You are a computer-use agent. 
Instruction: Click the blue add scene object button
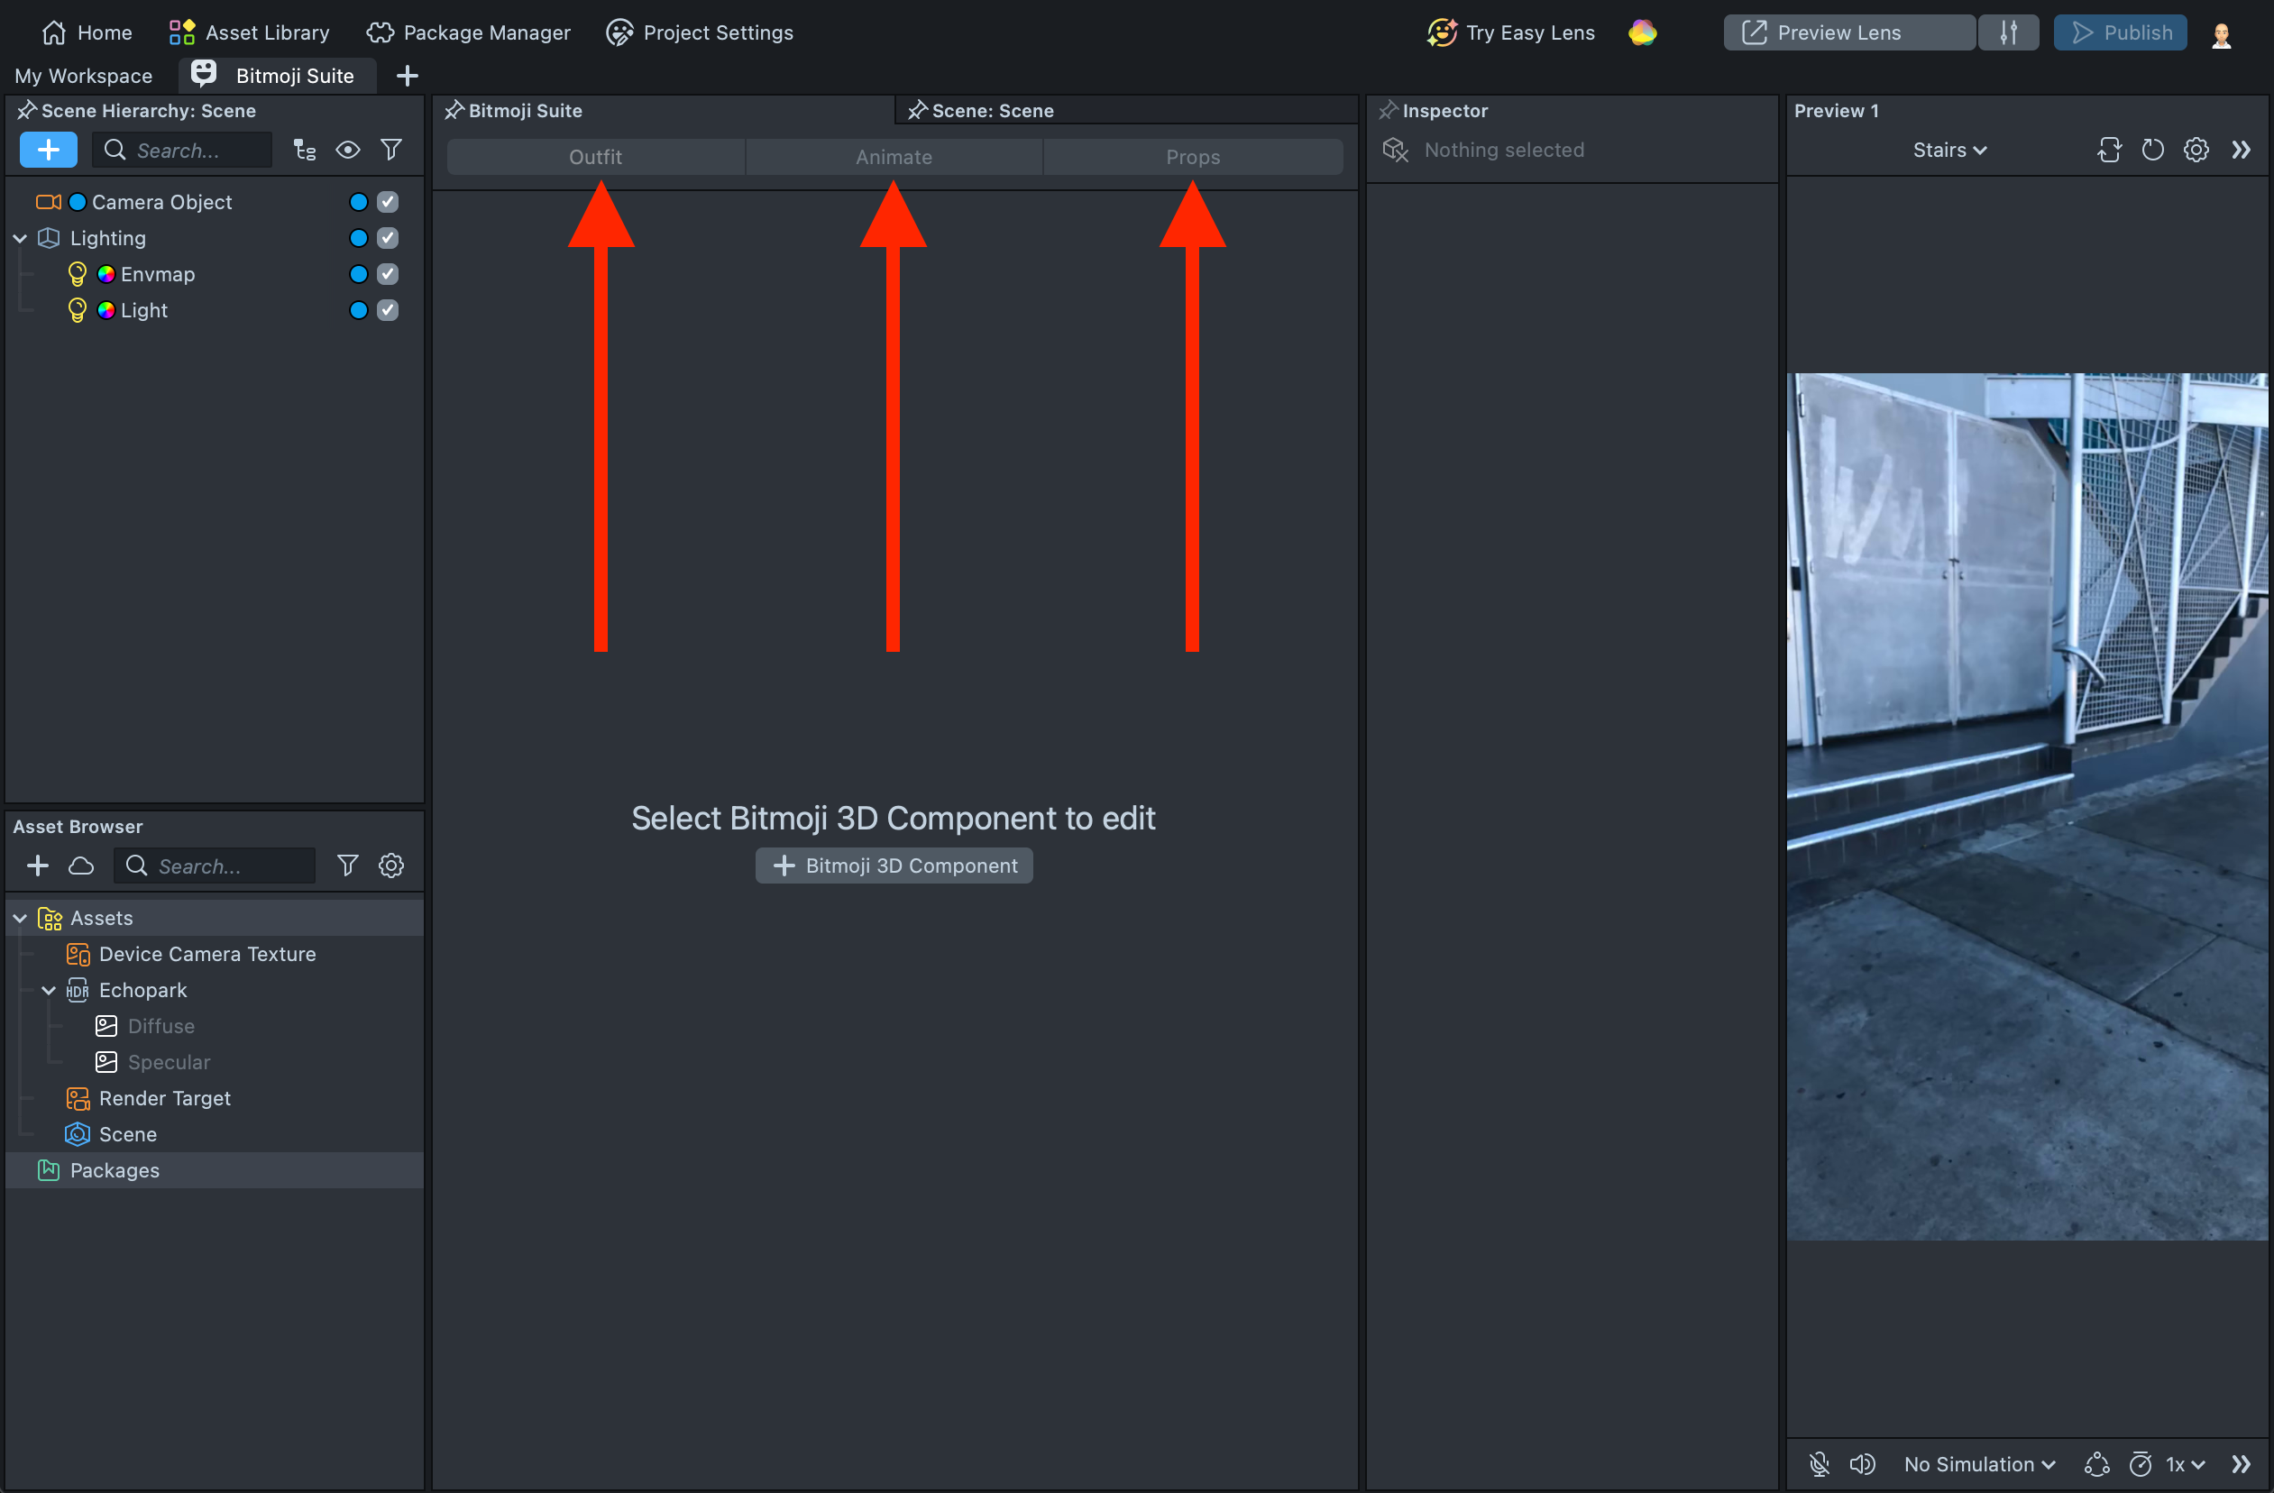click(49, 150)
